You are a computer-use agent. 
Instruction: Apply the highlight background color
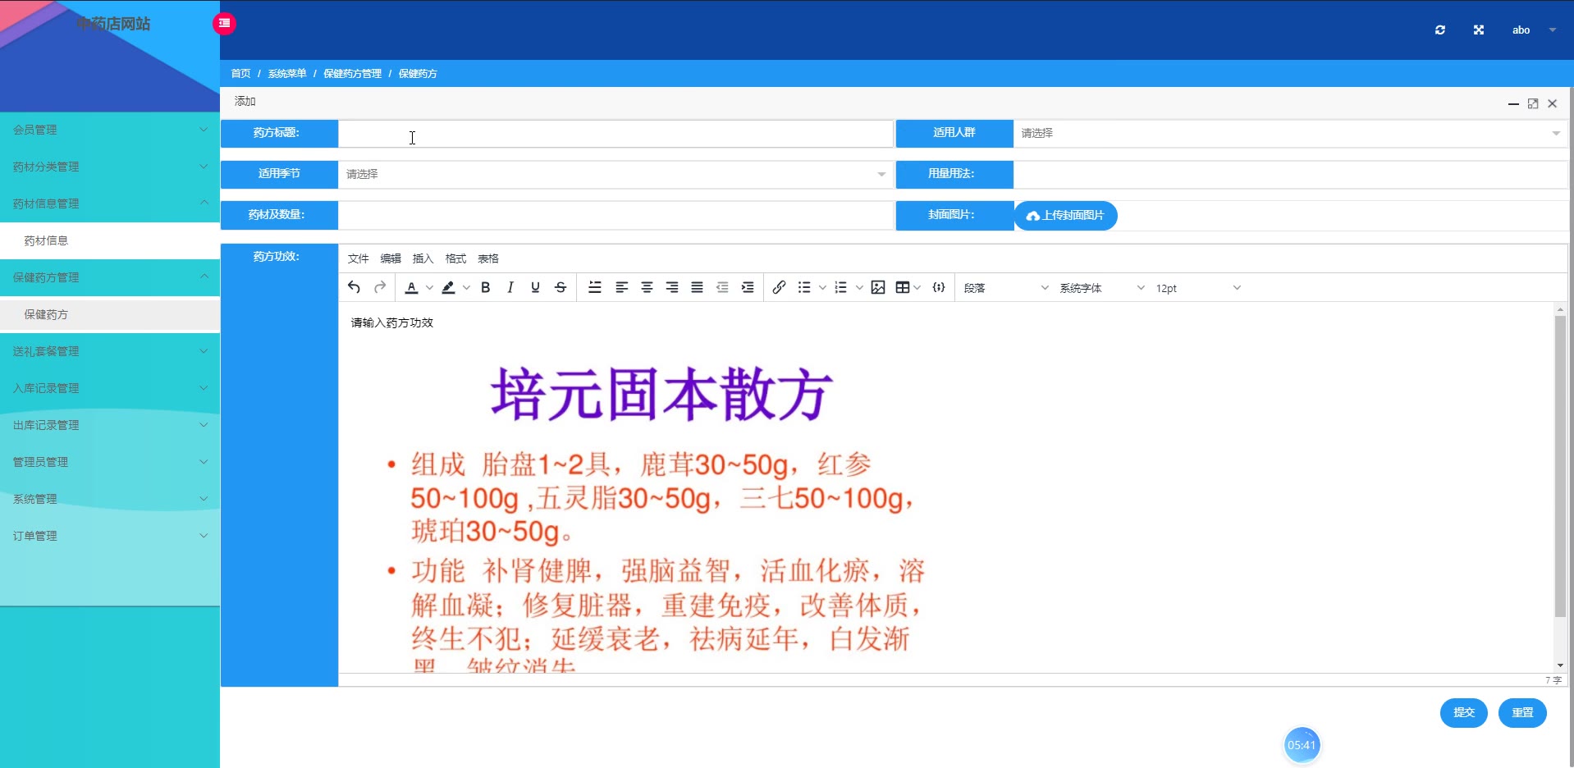[448, 287]
